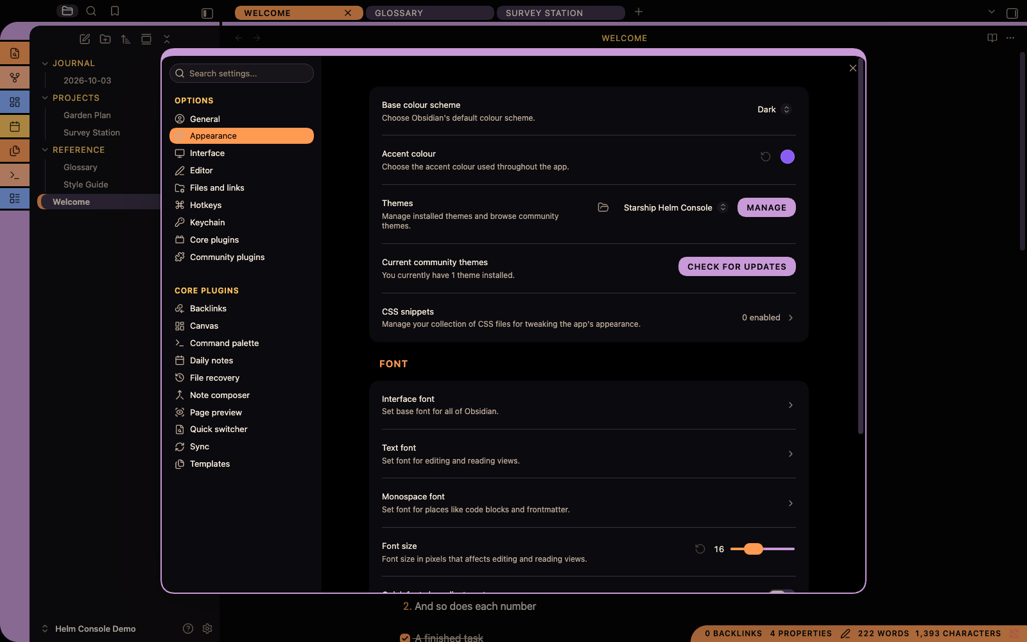Change file explorer sort order
This screenshot has height=642, width=1027.
point(126,39)
